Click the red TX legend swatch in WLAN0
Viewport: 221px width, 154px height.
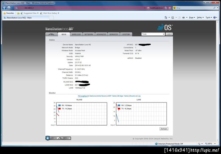tap(59, 109)
